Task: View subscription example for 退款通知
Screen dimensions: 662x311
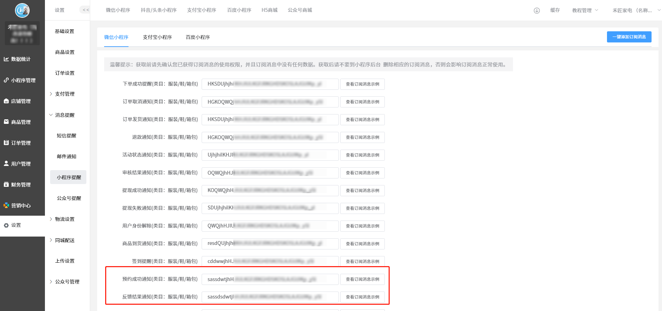Action: pyautogui.click(x=363, y=137)
